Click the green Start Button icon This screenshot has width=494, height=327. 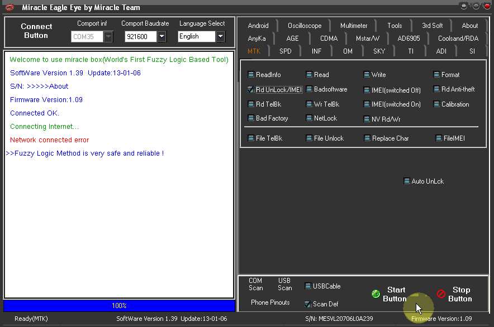coord(376,294)
